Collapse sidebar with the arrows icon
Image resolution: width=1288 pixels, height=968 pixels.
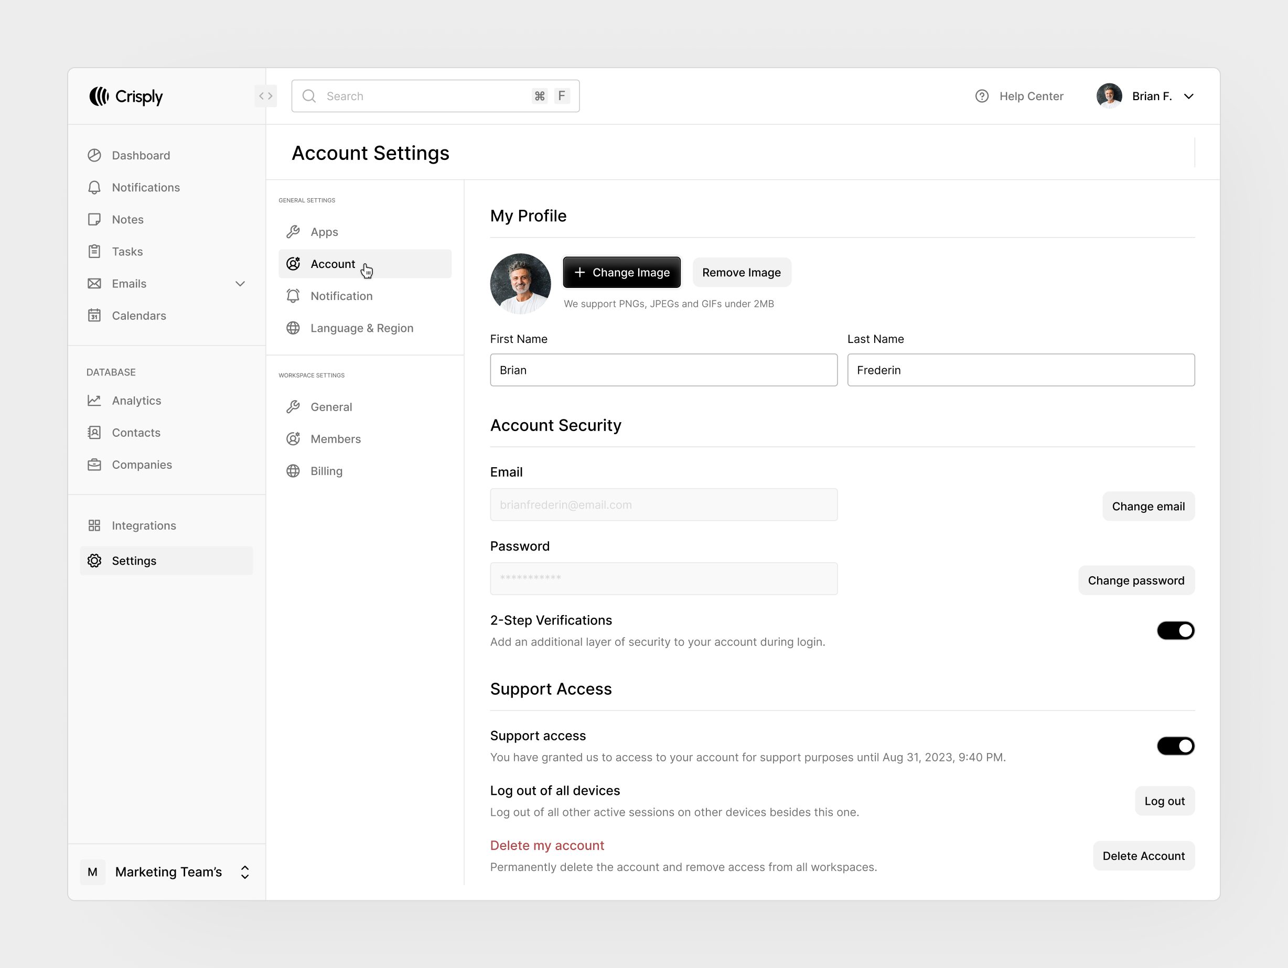[265, 96]
